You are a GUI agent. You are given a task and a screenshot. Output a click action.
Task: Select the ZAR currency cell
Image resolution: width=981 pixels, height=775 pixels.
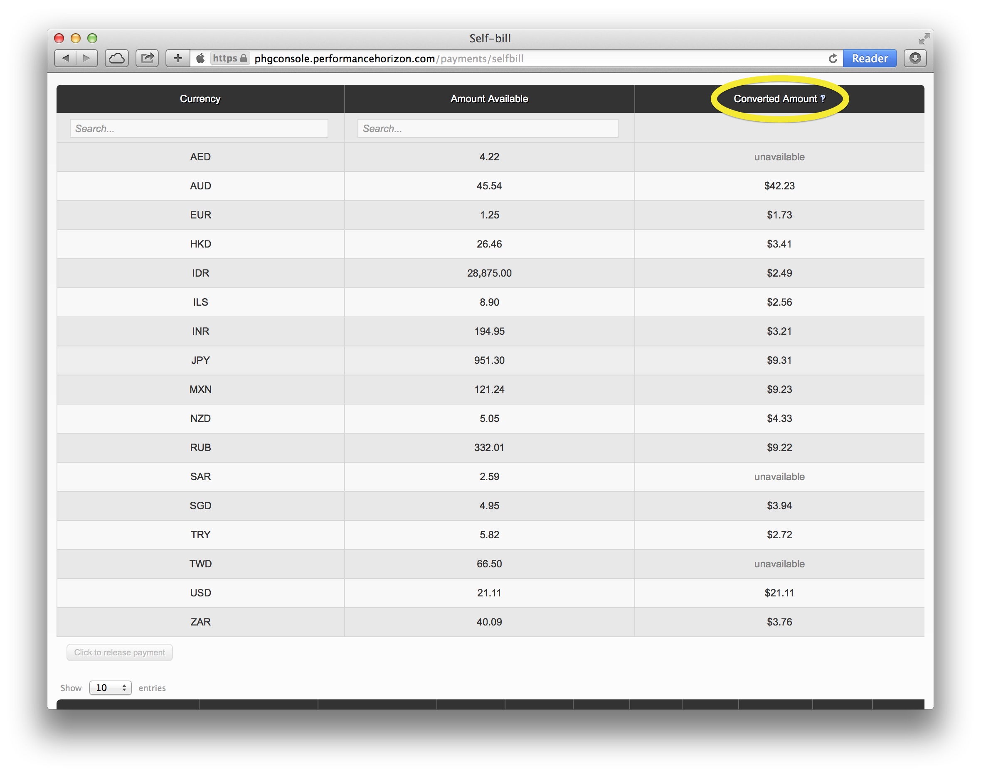point(200,622)
